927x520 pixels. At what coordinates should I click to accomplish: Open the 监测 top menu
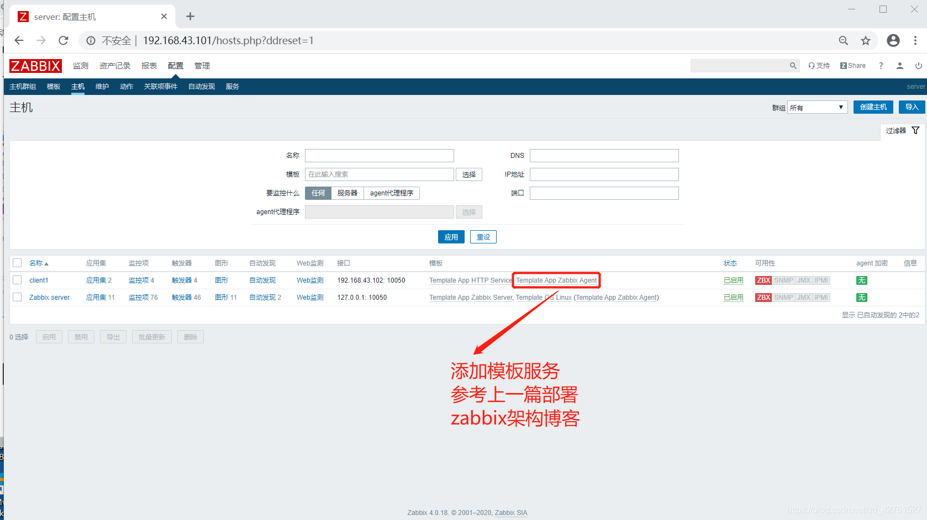(x=81, y=66)
